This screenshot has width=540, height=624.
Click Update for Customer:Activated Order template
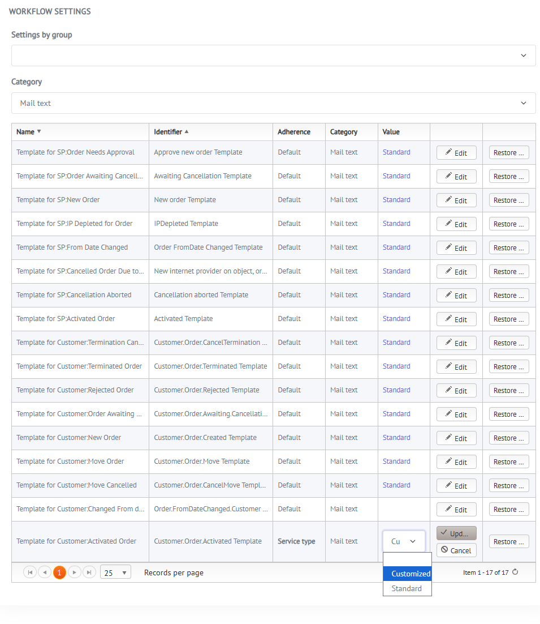pyautogui.click(x=456, y=533)
